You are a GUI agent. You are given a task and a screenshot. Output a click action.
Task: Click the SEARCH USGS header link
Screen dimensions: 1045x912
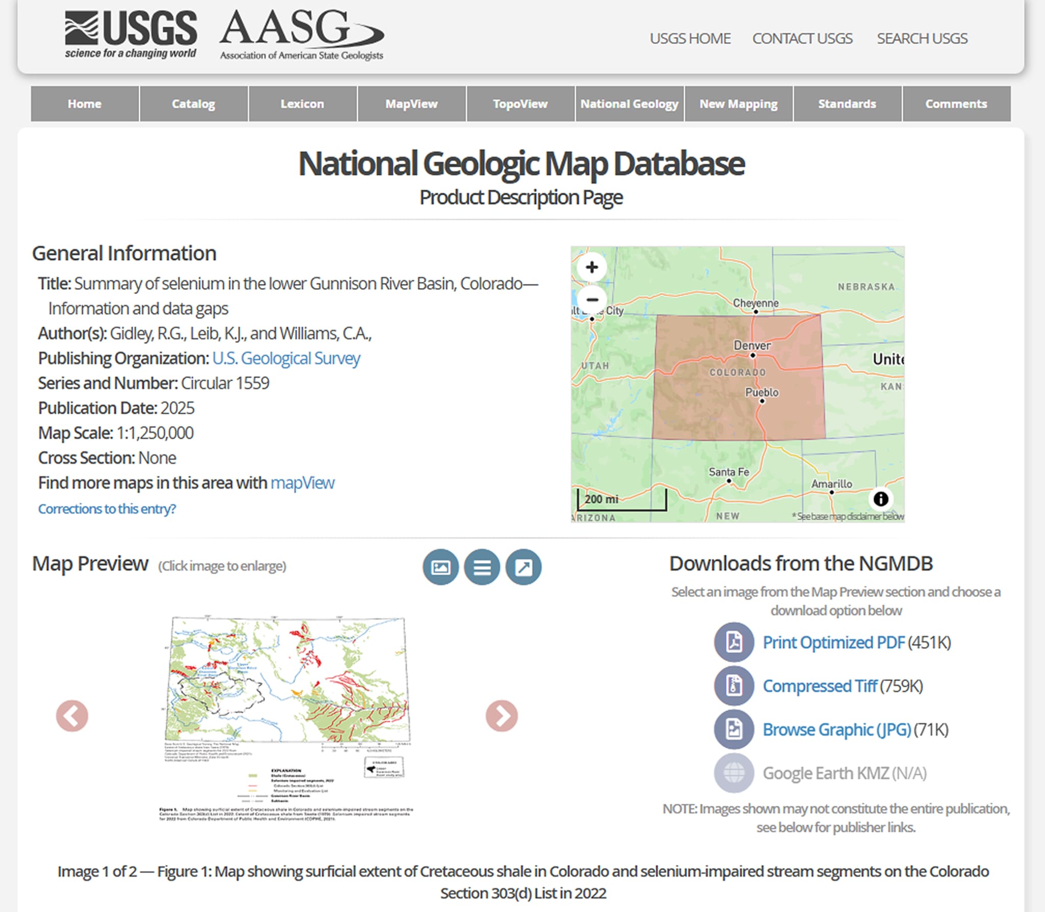pos(922,38)
